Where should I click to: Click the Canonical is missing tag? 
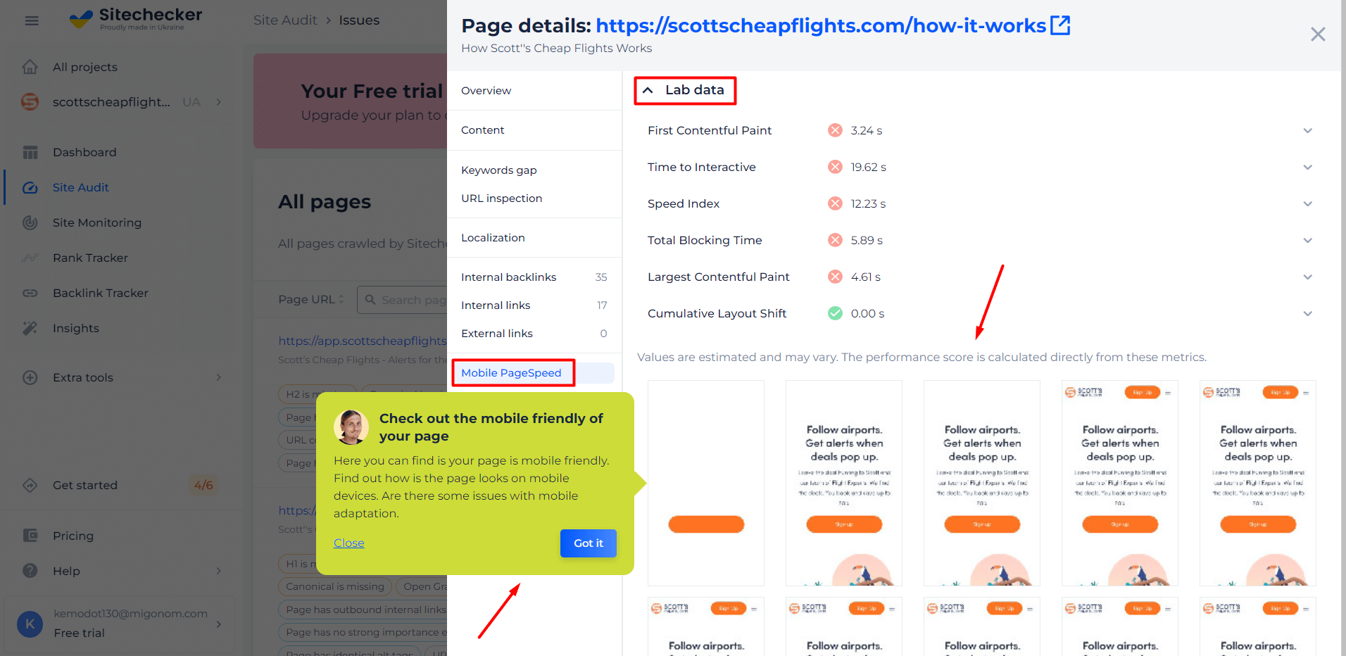pos(335,586)
